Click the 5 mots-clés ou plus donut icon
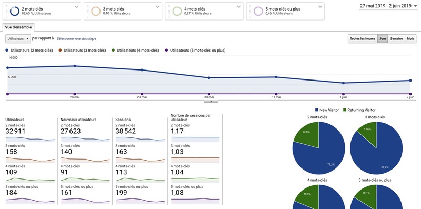Screen dimensions: 421x209 point(258,11)
